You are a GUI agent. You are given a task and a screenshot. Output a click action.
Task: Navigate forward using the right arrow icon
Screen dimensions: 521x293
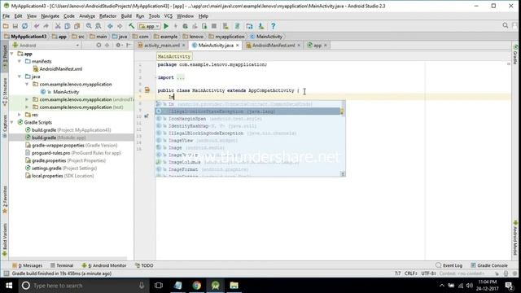[120, 26]
